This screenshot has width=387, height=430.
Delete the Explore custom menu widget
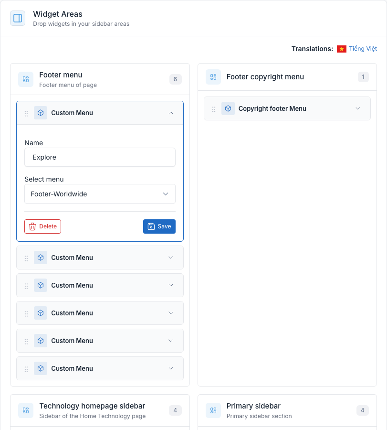point(43,226)
